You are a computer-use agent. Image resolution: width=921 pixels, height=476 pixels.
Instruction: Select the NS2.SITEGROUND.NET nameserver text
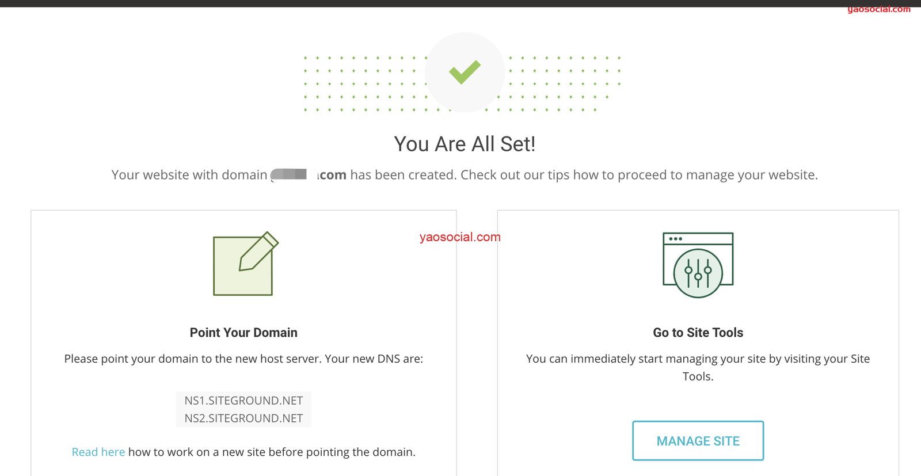coord(243,418)
